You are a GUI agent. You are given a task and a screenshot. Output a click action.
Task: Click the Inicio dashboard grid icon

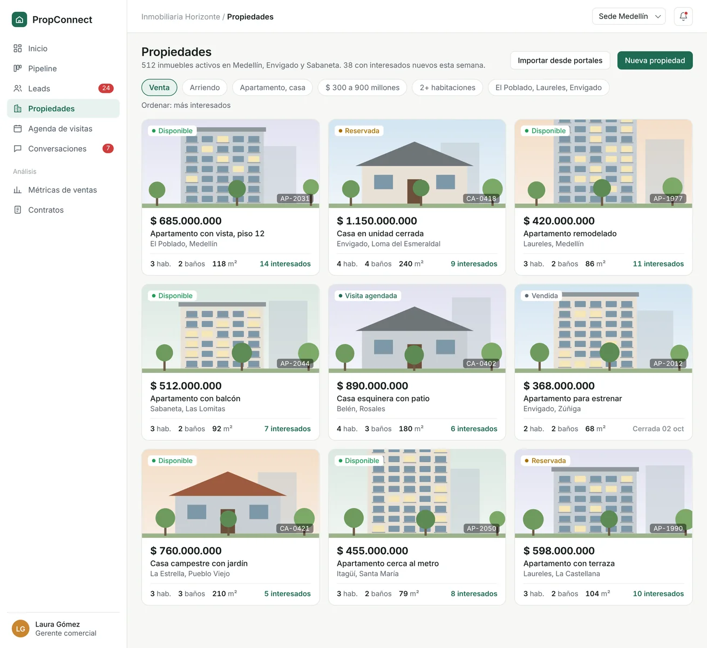(x=18, y=49)
